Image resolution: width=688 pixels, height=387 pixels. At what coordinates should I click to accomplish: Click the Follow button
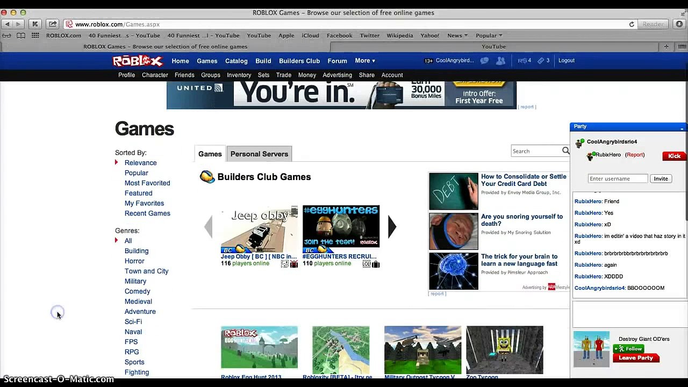pyautogui.click(x=629, y=349)
